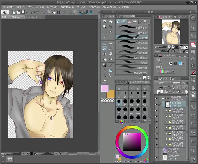Click the orange sub color swatch

click(111, 95)
